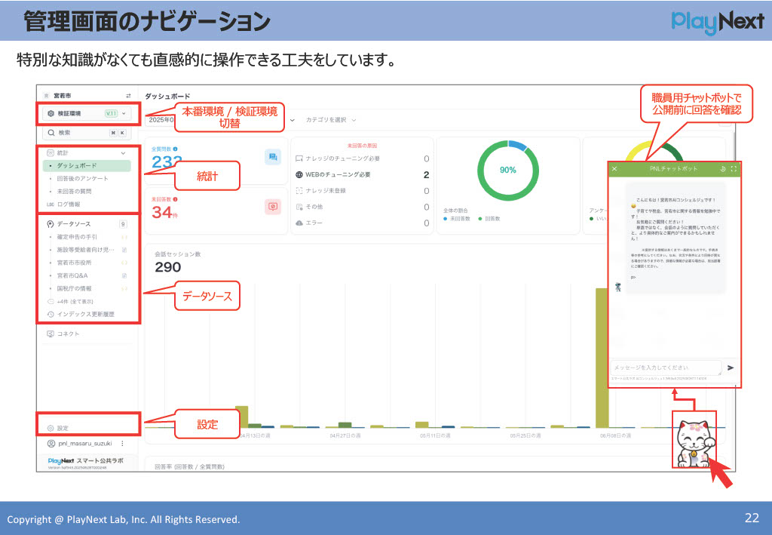The height and width of the screenshot is (535, 772).
Task: Click the red alert icon beside 未回答数
Action: point(273,206)
